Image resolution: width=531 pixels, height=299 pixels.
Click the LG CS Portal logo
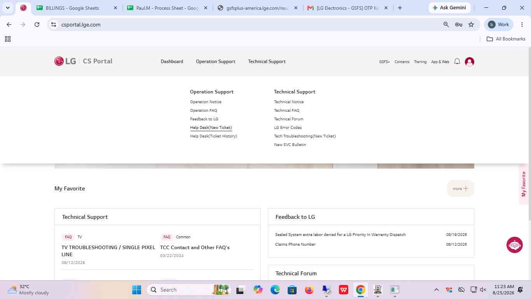click(84, 61)
